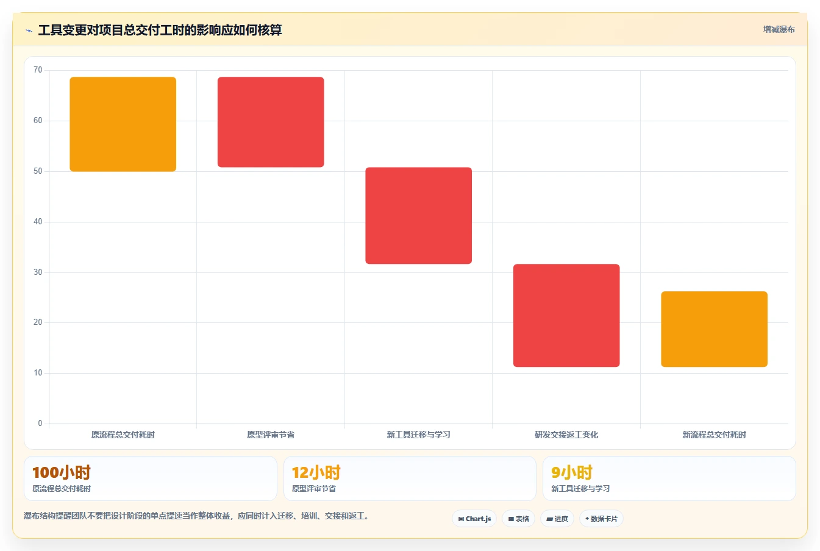This screenshot has width=820, height=551.
Task: Open the 100小时 data card
Action: point(151,478)
